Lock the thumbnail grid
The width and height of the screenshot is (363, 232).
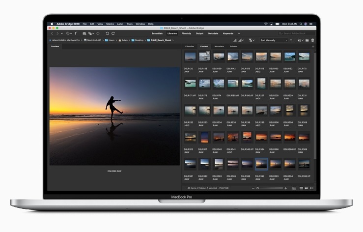pos(294,188)
